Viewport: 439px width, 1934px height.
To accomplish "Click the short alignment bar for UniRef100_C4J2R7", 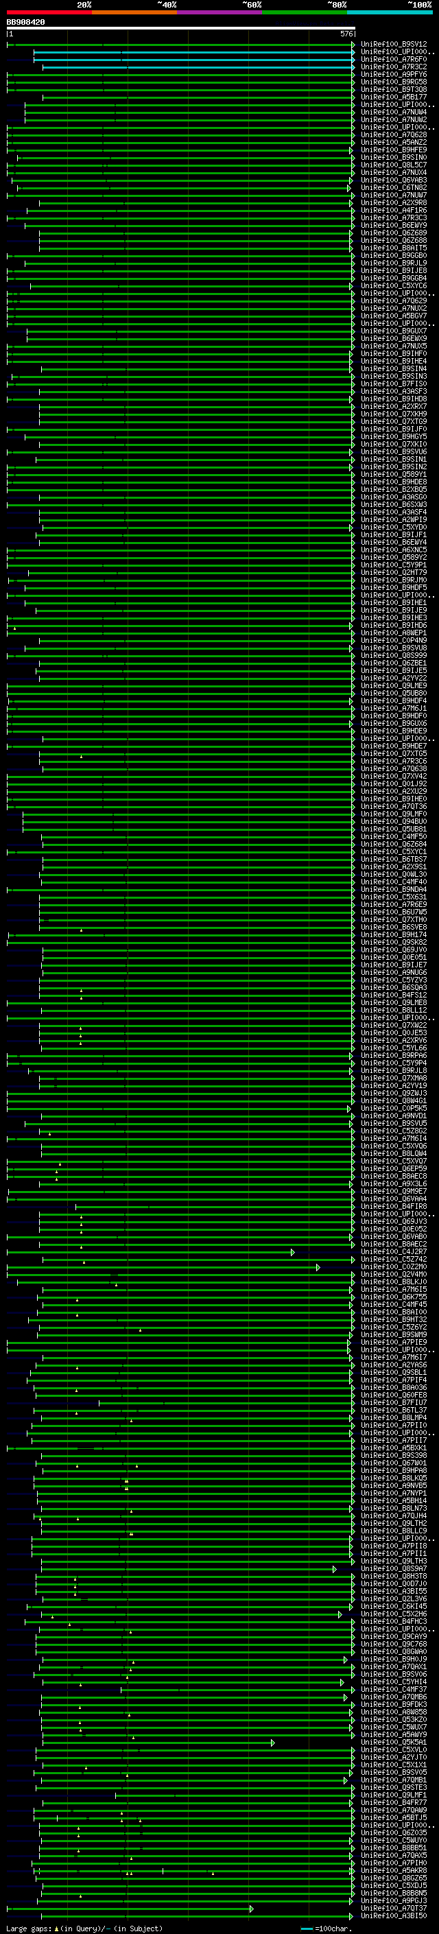I will (150, 1251).
